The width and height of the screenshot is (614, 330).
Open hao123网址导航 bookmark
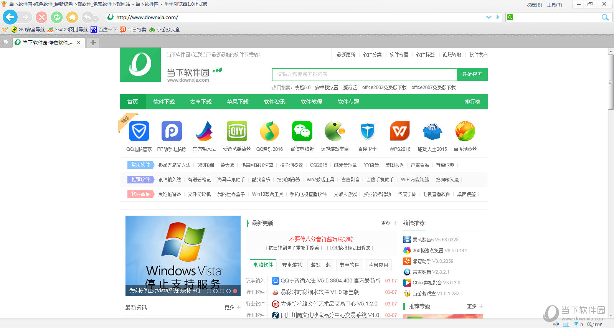tap(68, 30)
